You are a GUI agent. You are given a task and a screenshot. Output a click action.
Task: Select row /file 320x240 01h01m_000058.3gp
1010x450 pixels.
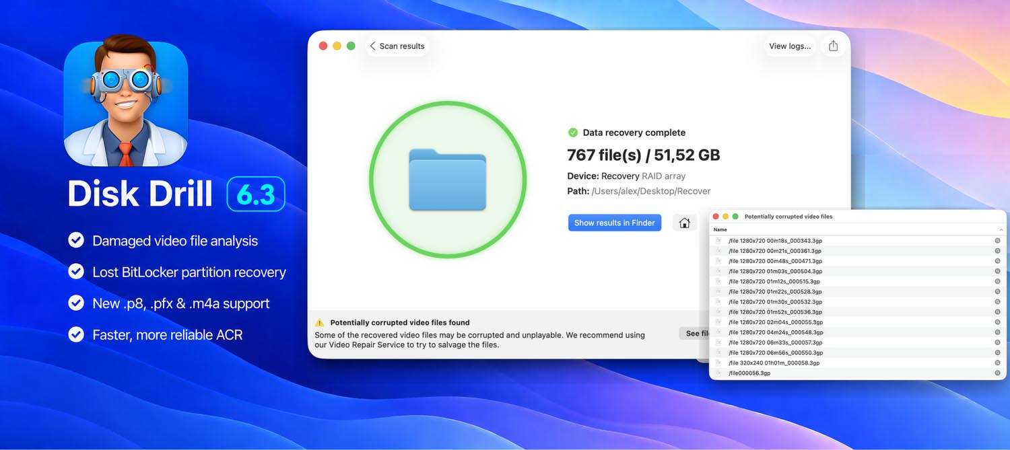point(857,363)
